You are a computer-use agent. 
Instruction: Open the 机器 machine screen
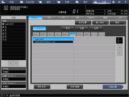click(x=9, y=2)
